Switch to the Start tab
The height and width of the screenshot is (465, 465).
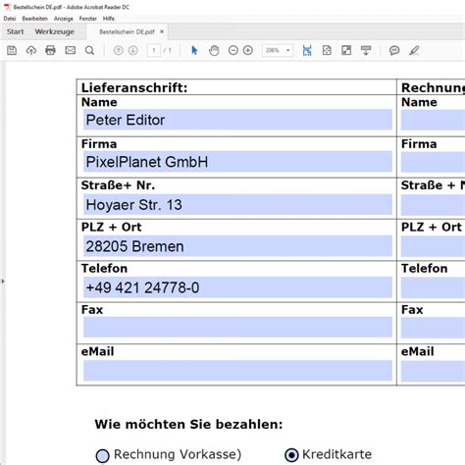tap(15, 31)
